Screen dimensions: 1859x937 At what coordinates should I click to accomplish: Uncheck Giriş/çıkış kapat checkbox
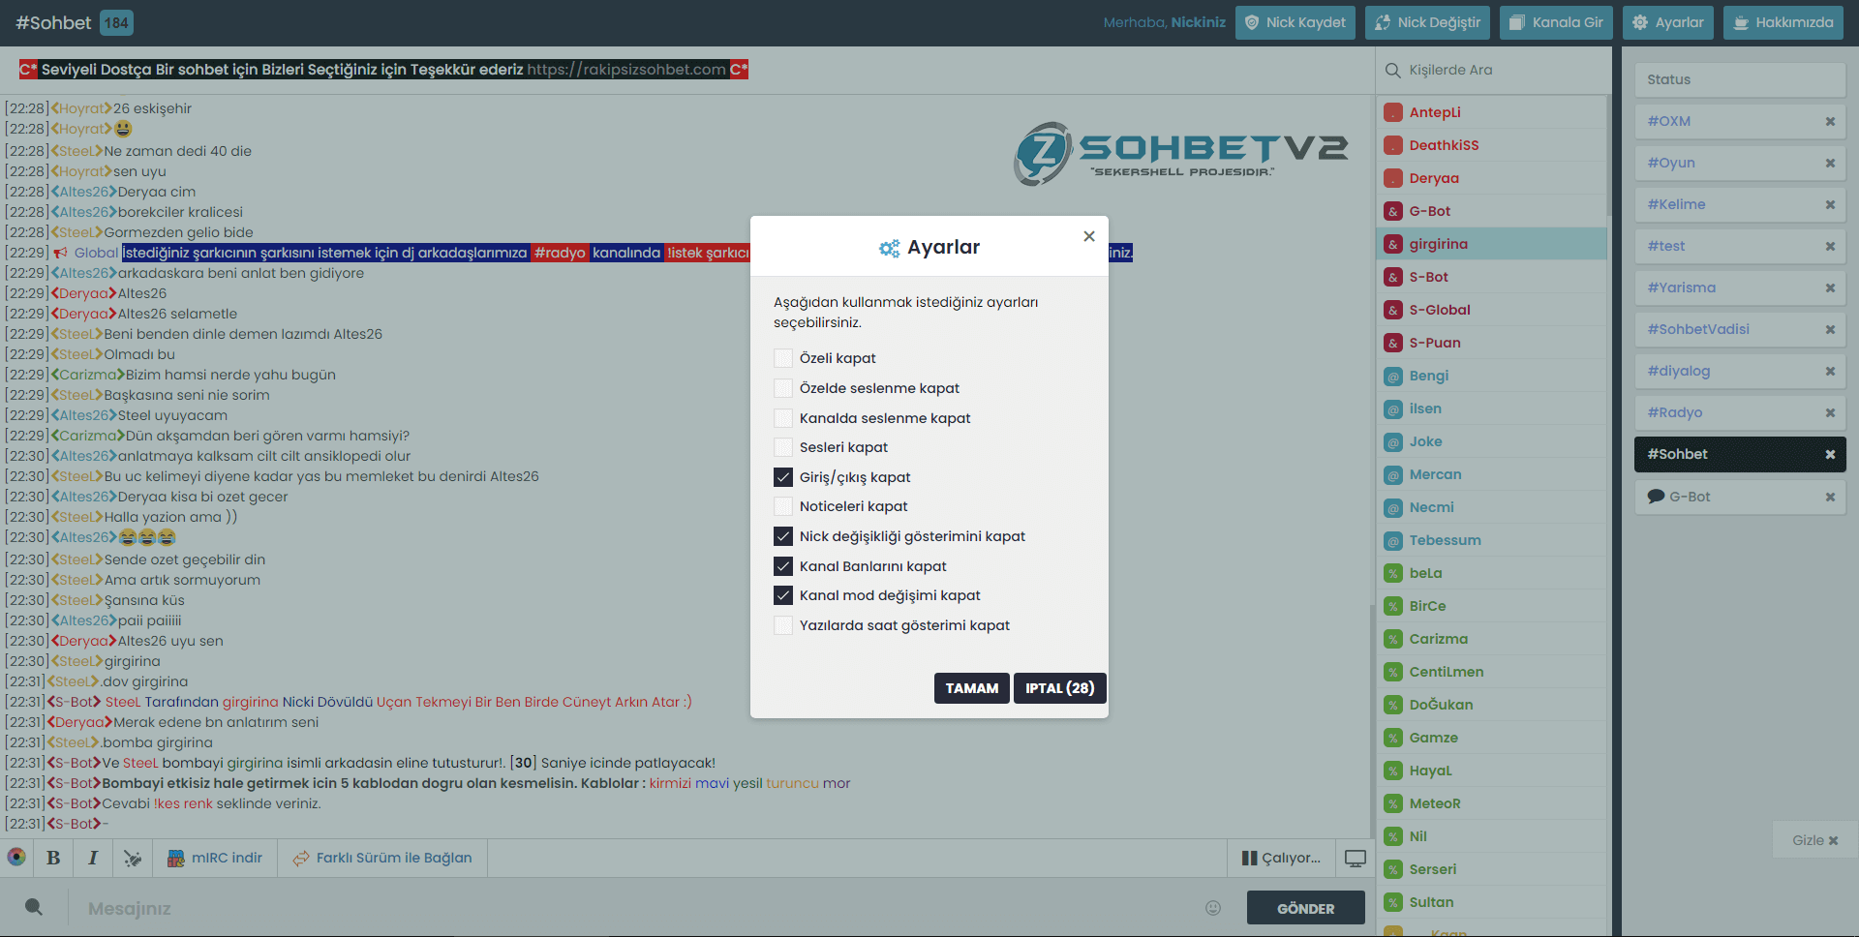[783, 477]
